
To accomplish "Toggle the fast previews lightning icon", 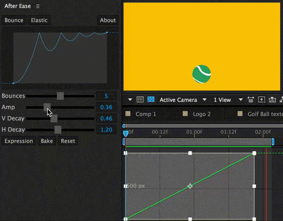I will click(x=261, y=100).
